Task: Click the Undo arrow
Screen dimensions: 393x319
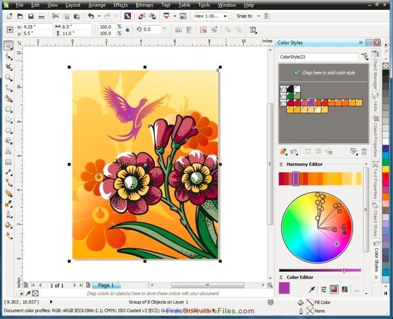Action: 91,16
